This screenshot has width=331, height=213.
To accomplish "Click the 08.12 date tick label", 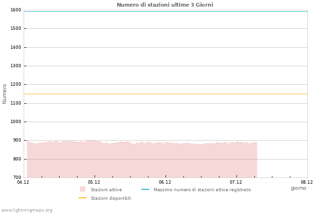I will point(307,182).
